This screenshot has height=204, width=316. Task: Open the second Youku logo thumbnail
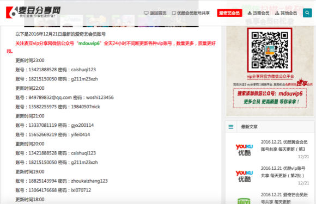[x=244, y=176]
